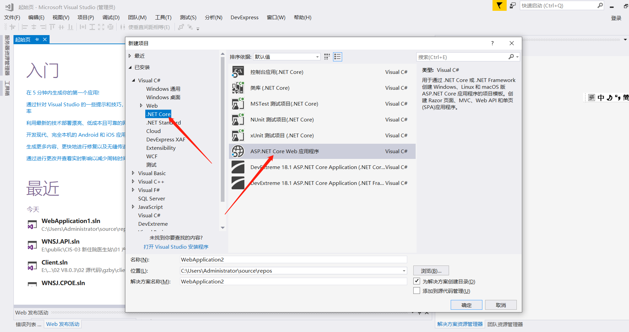The height and width of the screenshot is (332, 629).
Task: Click the feedback icon beside quick launch
Action: pos(512,5)
